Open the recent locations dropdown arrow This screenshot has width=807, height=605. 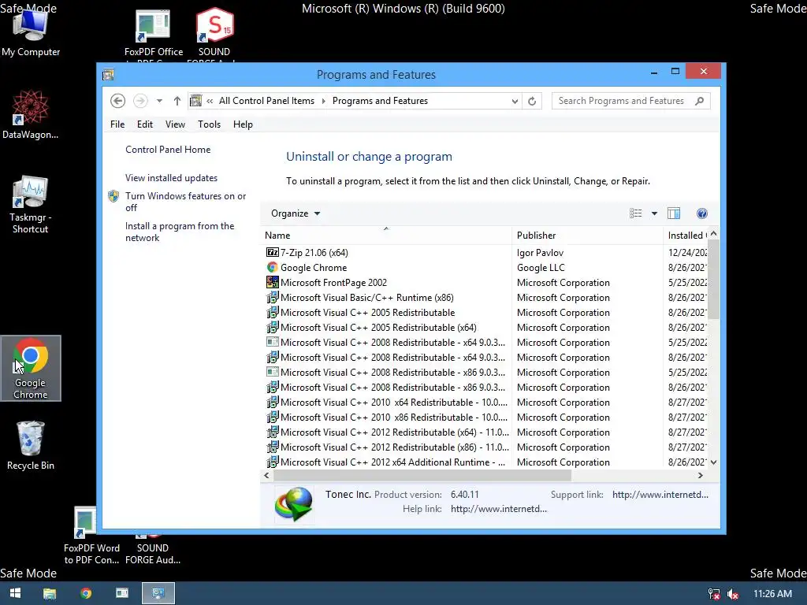(159, 101)
